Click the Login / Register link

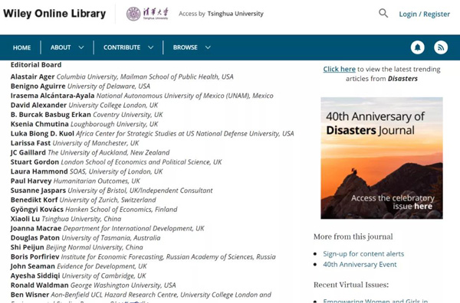pos(424,14)
